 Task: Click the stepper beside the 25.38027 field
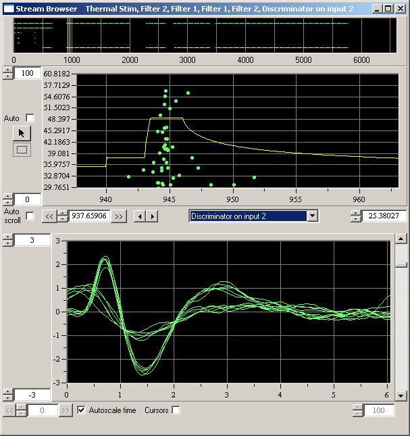[x=356, y=216]
